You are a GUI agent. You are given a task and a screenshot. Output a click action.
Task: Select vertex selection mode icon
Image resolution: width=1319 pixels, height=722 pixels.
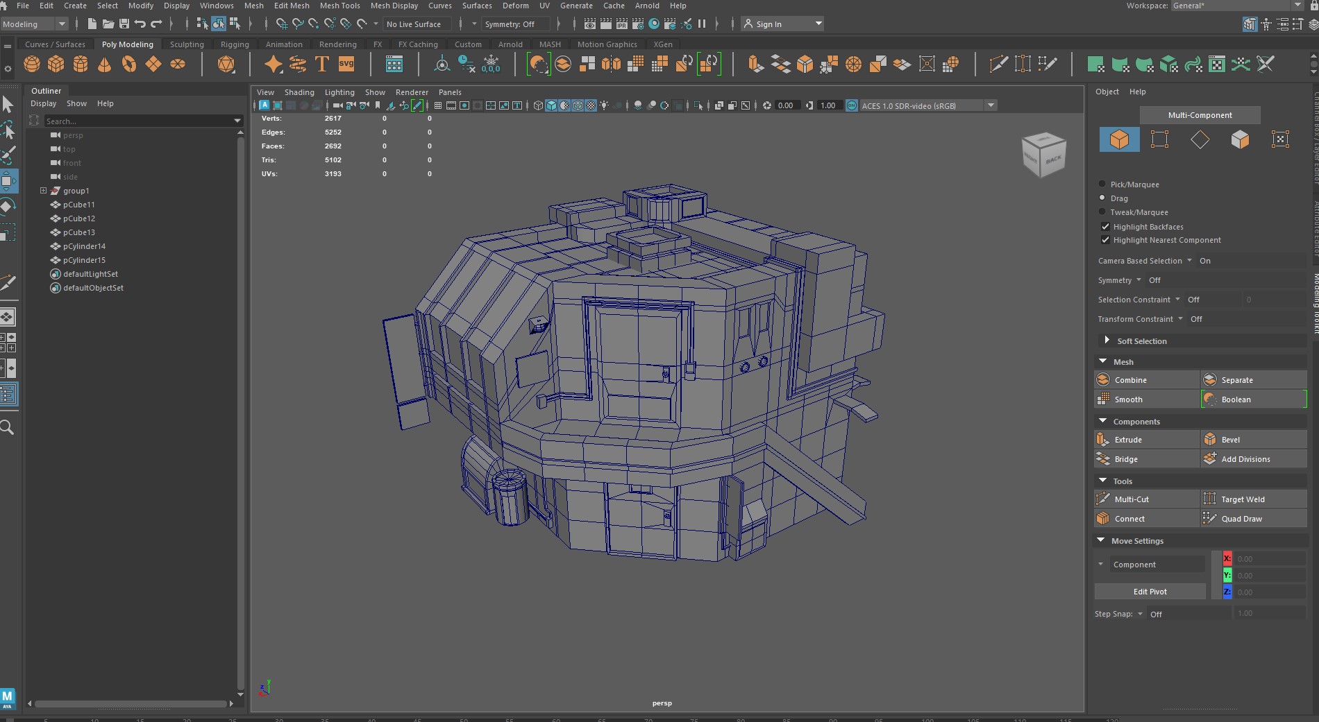click(x=1159, y=139)
